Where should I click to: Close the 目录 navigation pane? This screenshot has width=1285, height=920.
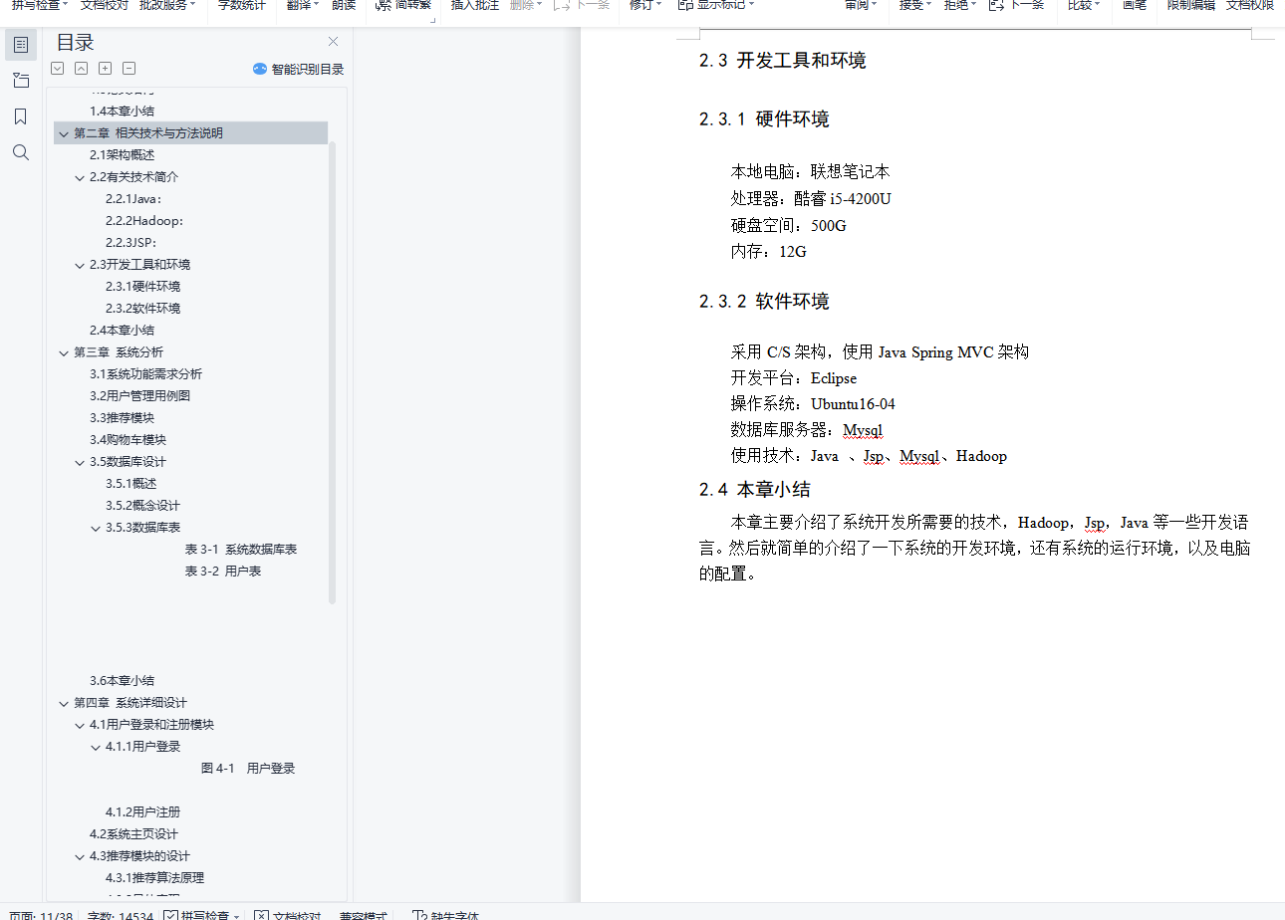334,42
